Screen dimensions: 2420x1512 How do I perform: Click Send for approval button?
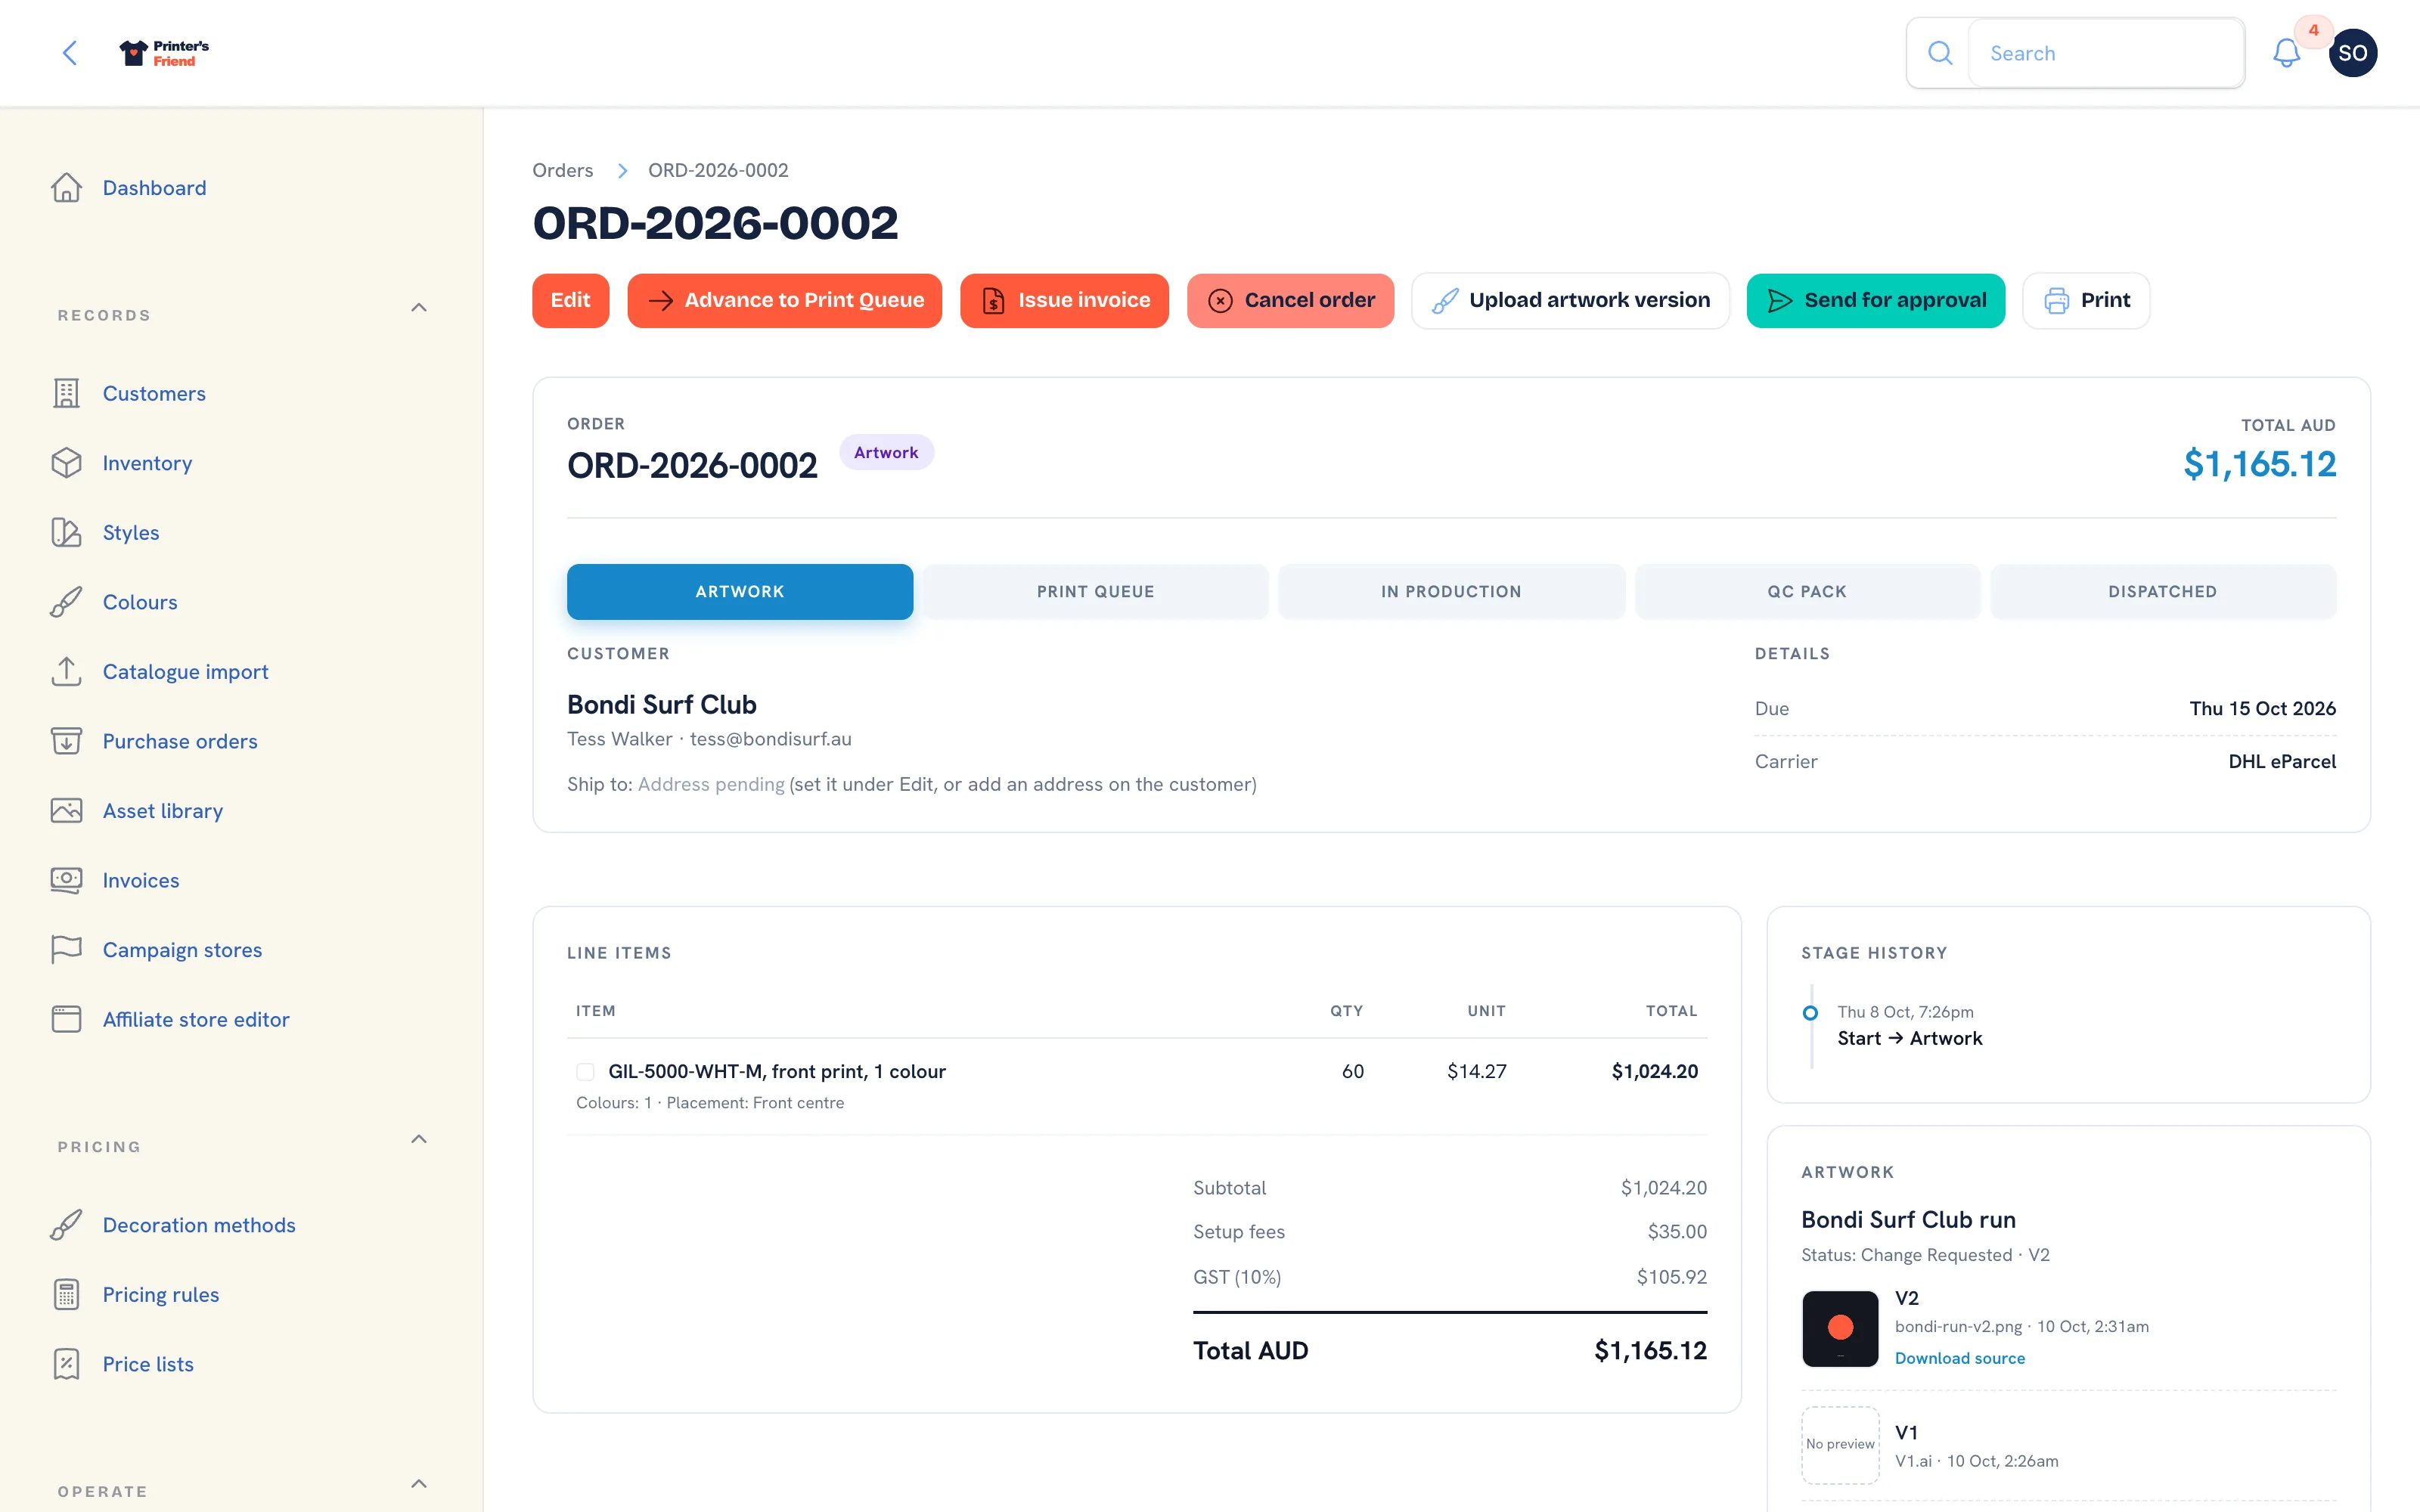click(1875, 301)
